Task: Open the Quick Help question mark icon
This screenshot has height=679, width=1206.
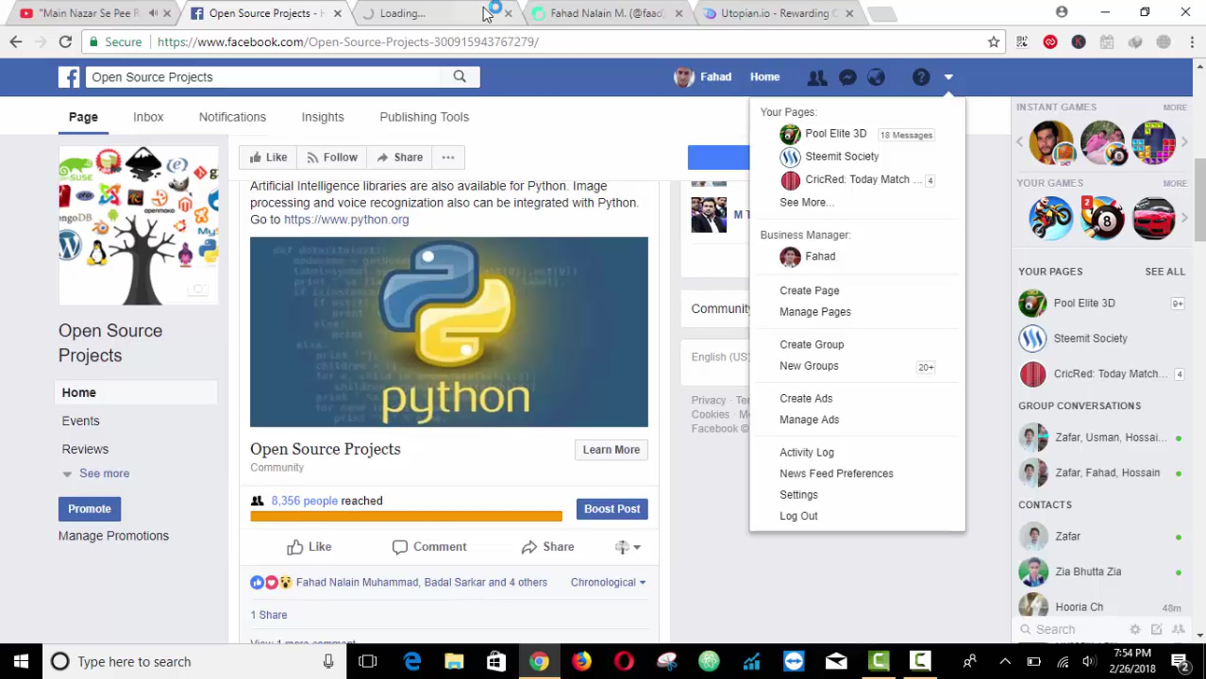Action: (x=921, y=77)
